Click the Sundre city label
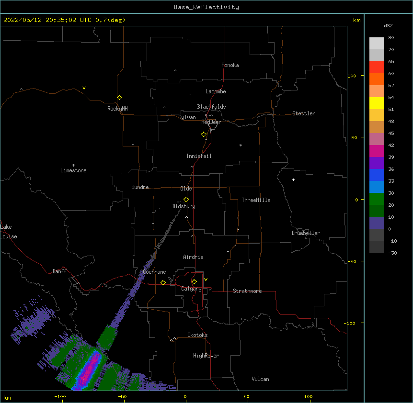 (140, 187)
